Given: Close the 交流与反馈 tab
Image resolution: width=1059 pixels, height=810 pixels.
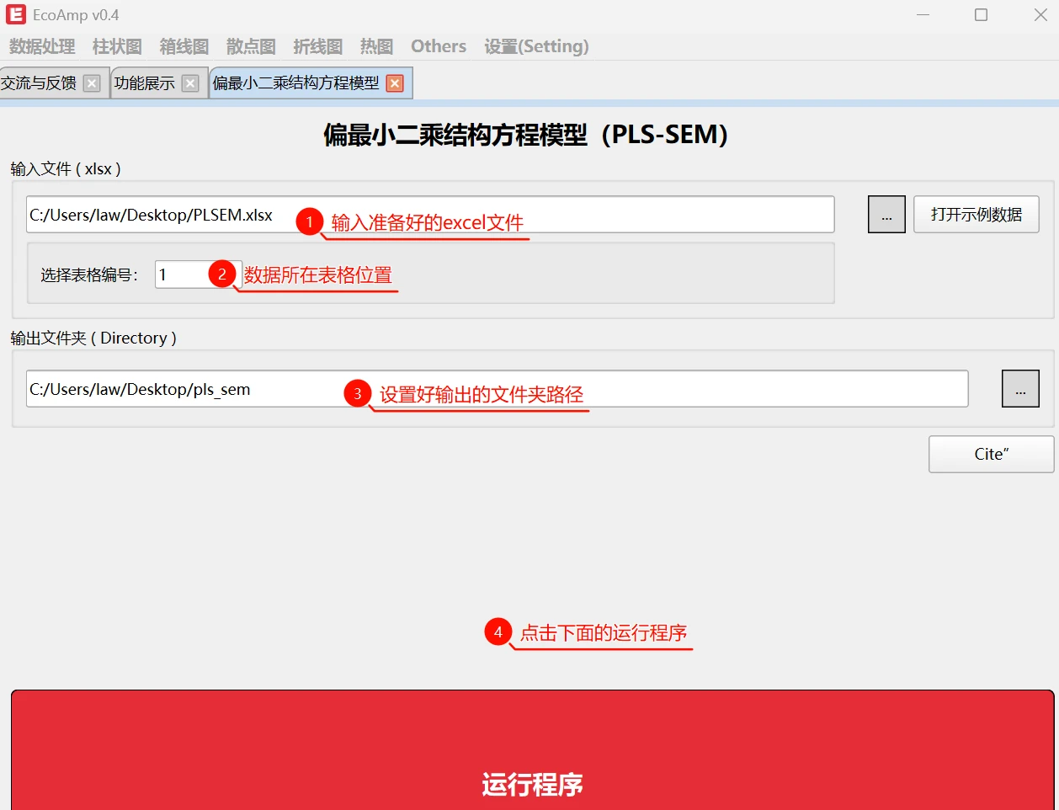Looking at the screenshot, I should click(x=93, y=83).
